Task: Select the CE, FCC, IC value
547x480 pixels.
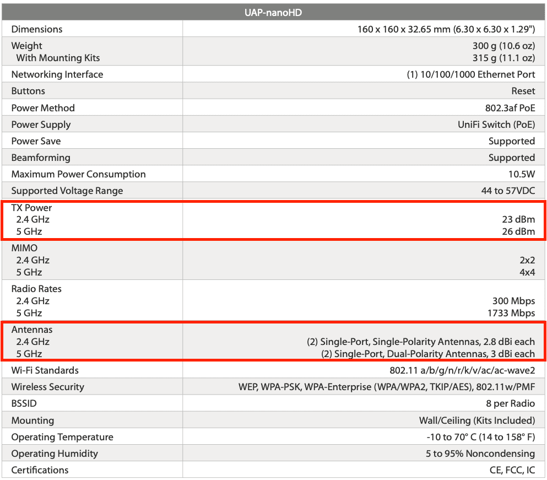Action: point(512,470)
